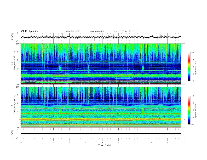Click the "start UT = 23:0 :0" header text
Screen dimensions: 207x160
126,31
